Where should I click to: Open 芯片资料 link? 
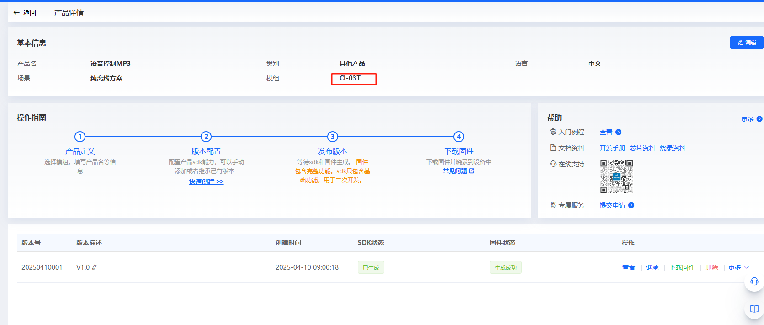click(x=642, y=148)
